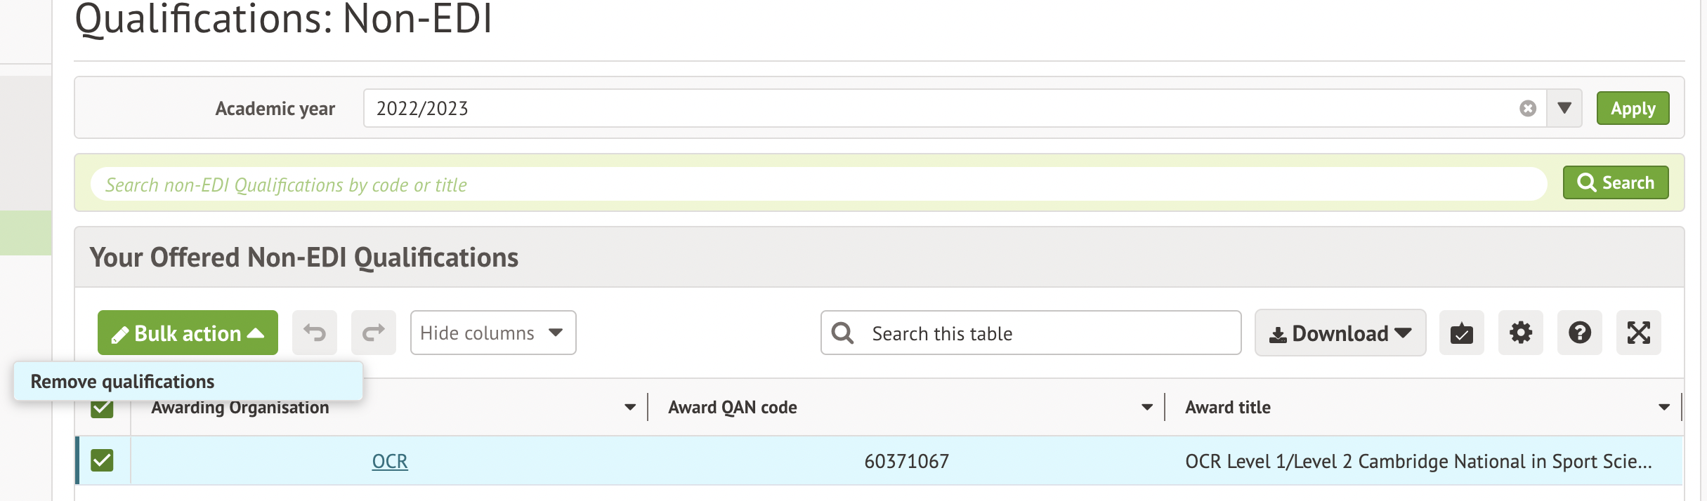This screenshot has height=501, width=1707.
Task: Click magnifier icon in table search
Action: point(842,333)
